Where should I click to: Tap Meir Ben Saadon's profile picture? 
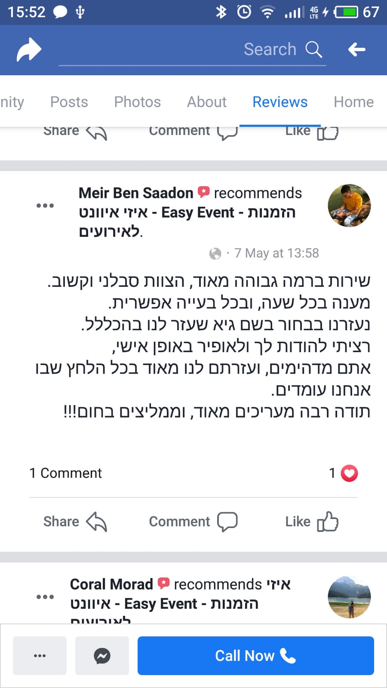click(349, 206)
